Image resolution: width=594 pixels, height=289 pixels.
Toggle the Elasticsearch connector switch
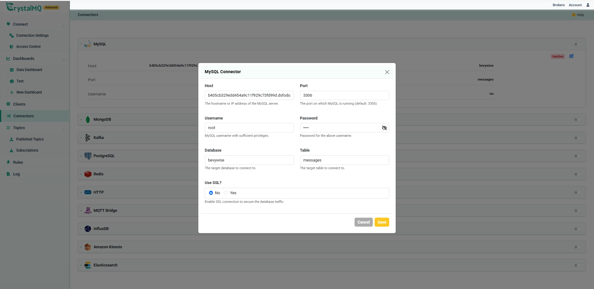point(578,265)
